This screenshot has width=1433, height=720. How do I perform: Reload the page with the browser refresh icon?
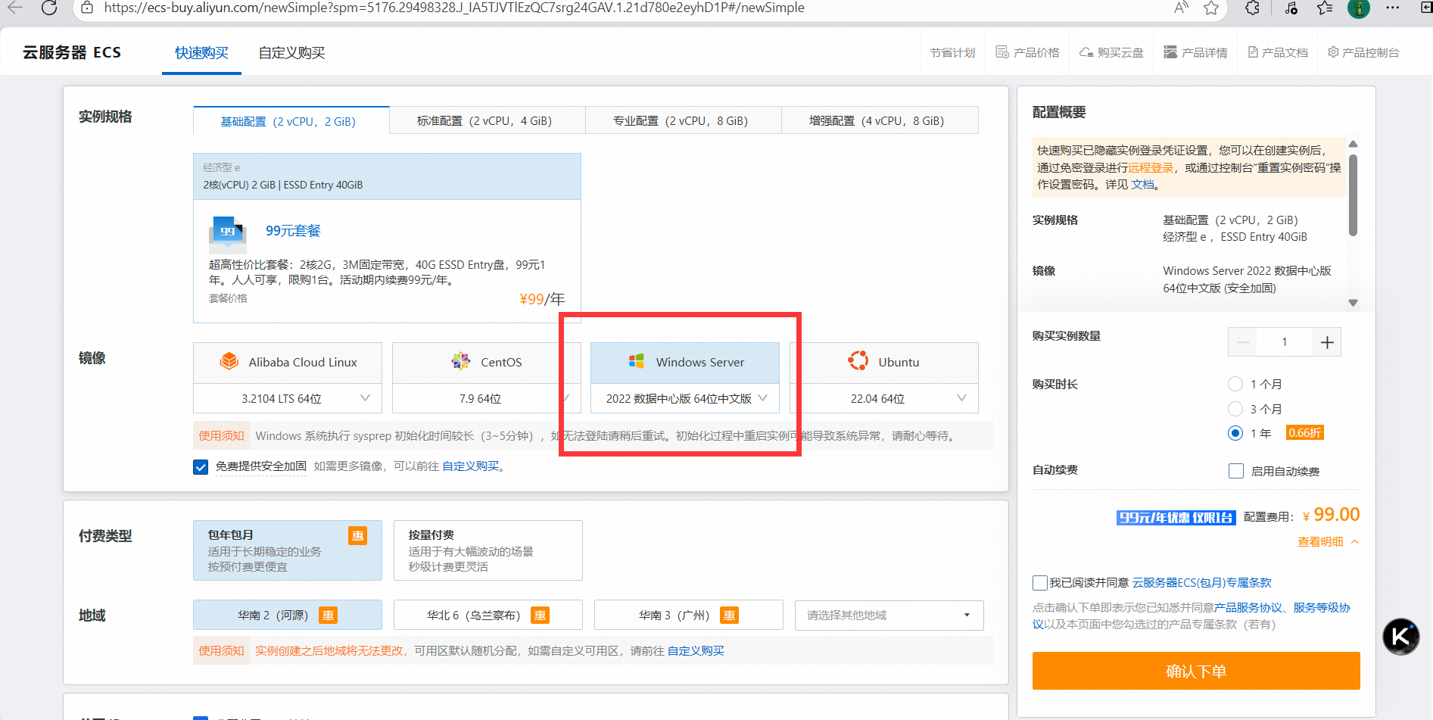click(x=49, y=8)
